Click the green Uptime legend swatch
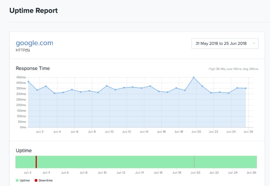This screenshot has height=186, width=270. [x=17, y=180]
